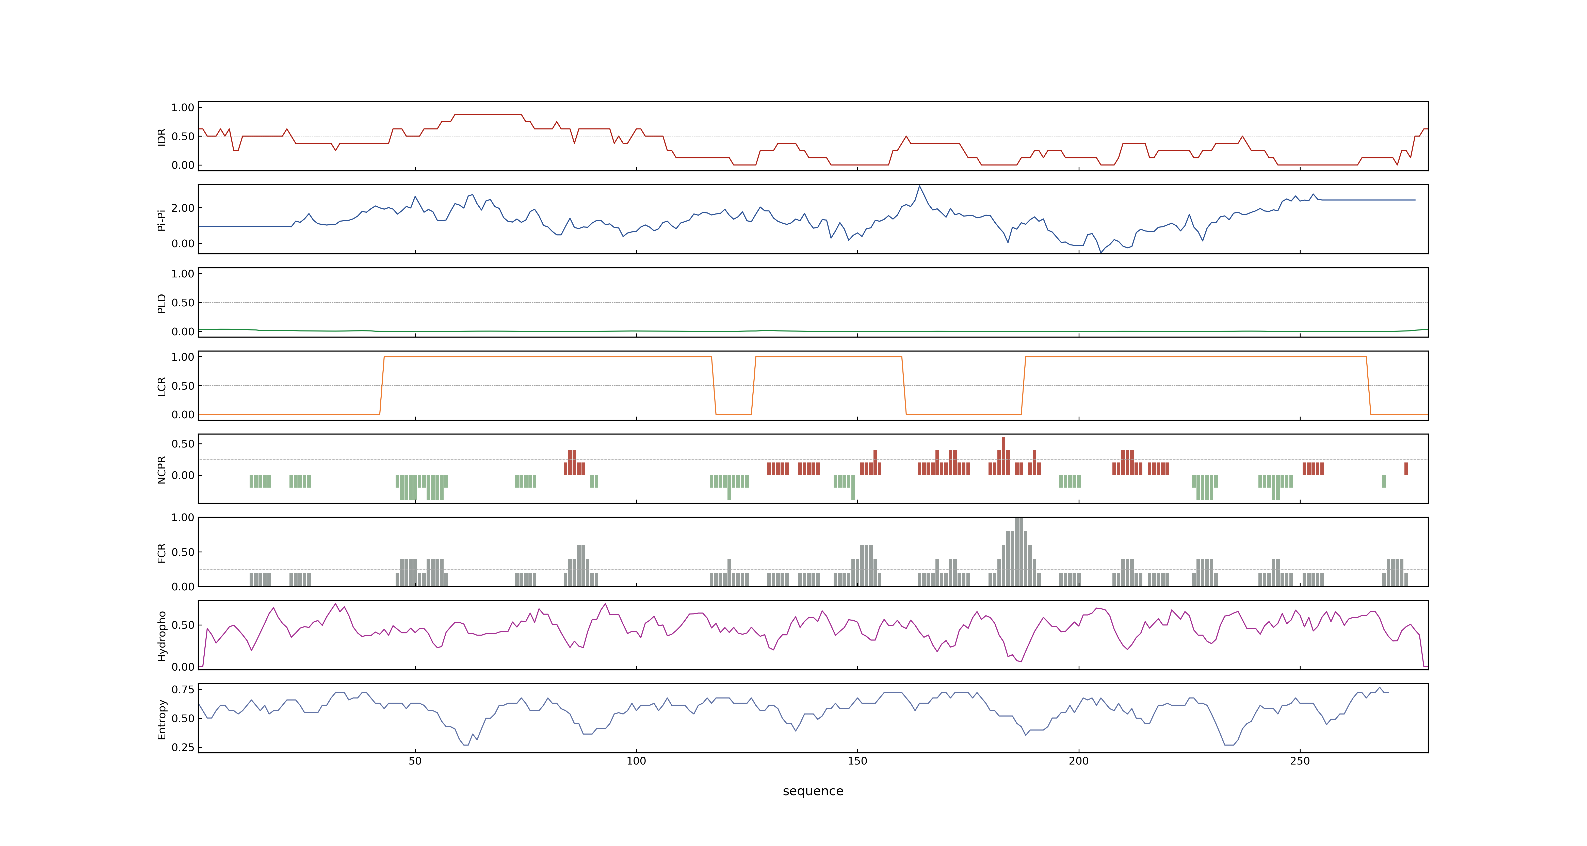
Task: Click the x-axis tick label 250
Action: coord(1300,761)
